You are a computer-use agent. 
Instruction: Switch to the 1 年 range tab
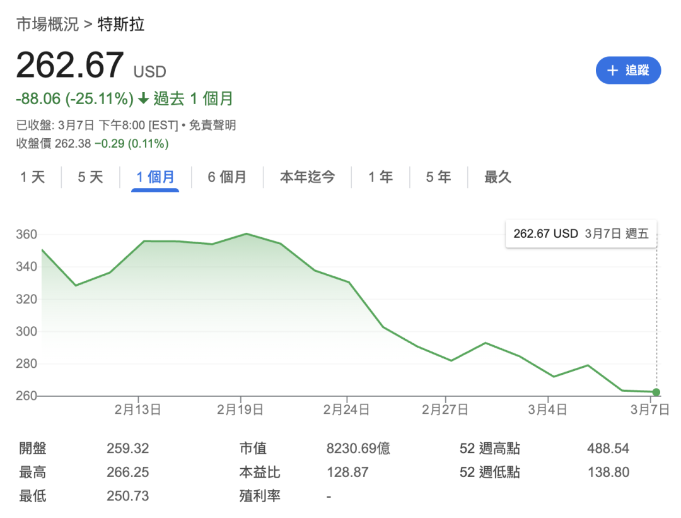tap(380, 177)
